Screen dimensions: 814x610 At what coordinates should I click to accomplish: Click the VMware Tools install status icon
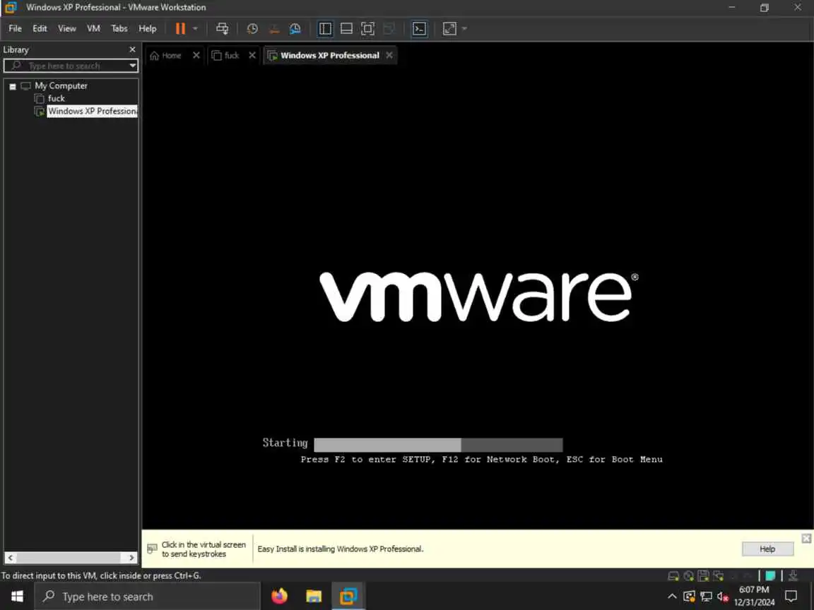[x=794, y=576]
